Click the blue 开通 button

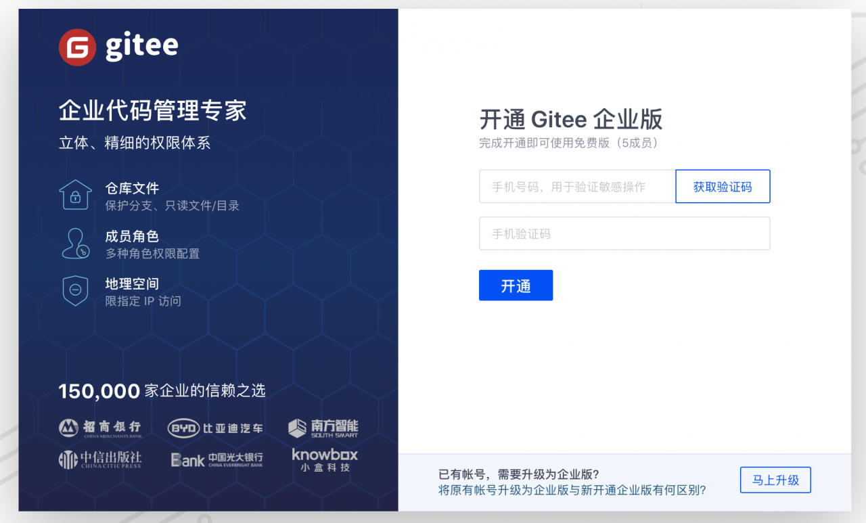(516, 286)
